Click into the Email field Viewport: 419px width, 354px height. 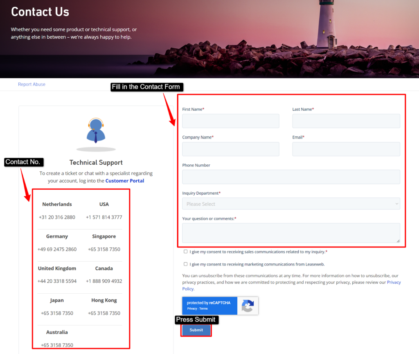[346, 149]
